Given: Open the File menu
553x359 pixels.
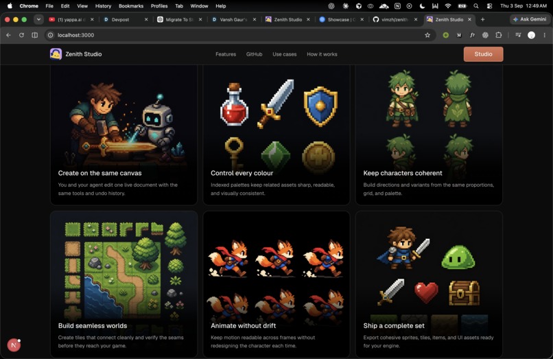Looking at the screenshot, I should [x=49, y=6].
